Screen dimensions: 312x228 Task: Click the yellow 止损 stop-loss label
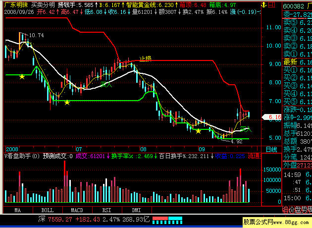point(146,59)
